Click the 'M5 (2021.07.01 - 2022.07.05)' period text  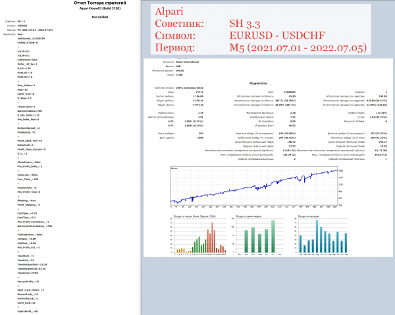point(298,47)
